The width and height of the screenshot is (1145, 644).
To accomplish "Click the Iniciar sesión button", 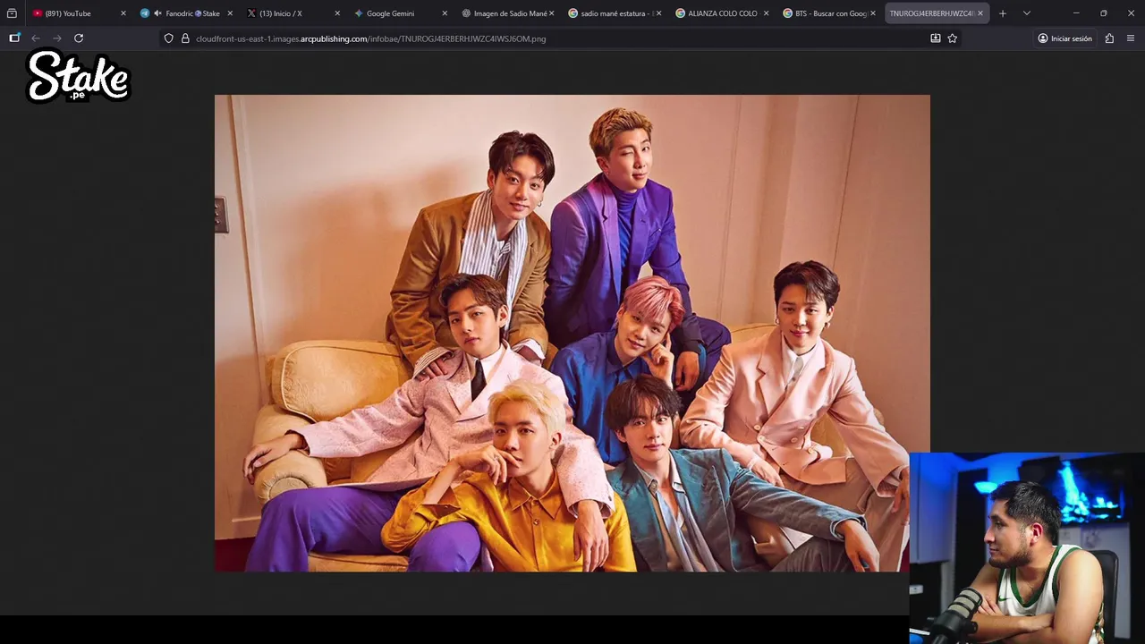I will pyautogui.click(x=1064, y=38).
